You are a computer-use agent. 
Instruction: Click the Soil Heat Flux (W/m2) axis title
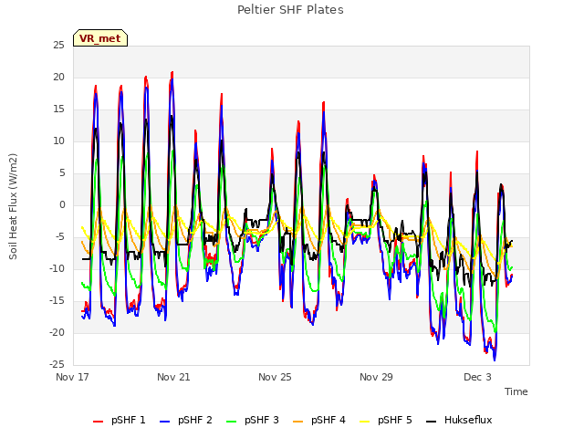pos(13,206)
